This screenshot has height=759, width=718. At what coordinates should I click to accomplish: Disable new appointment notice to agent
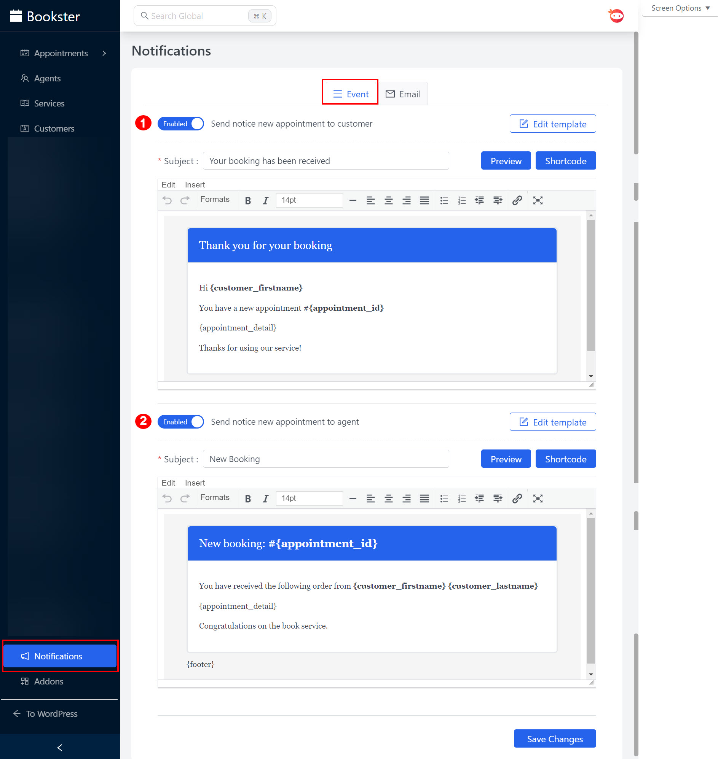(181, 422)
